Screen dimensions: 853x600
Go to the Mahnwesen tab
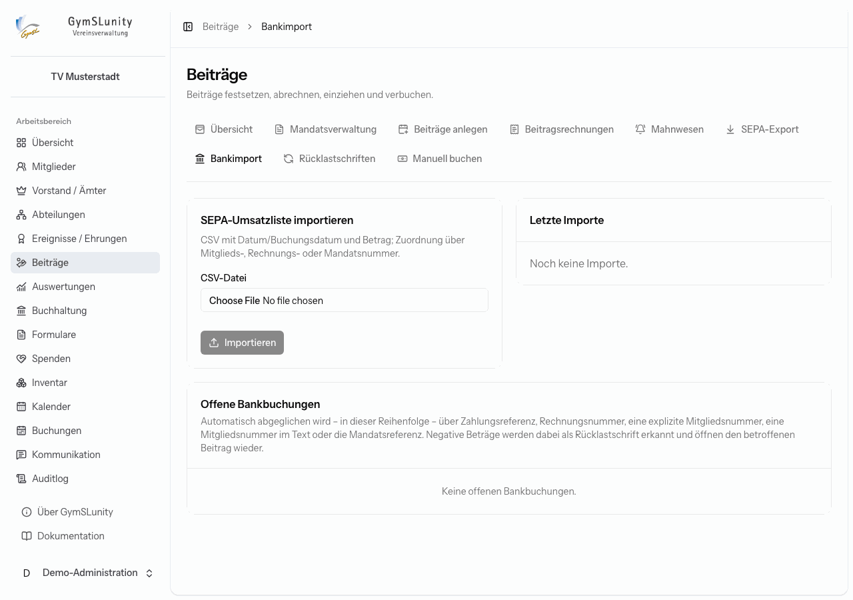[670, 129]
